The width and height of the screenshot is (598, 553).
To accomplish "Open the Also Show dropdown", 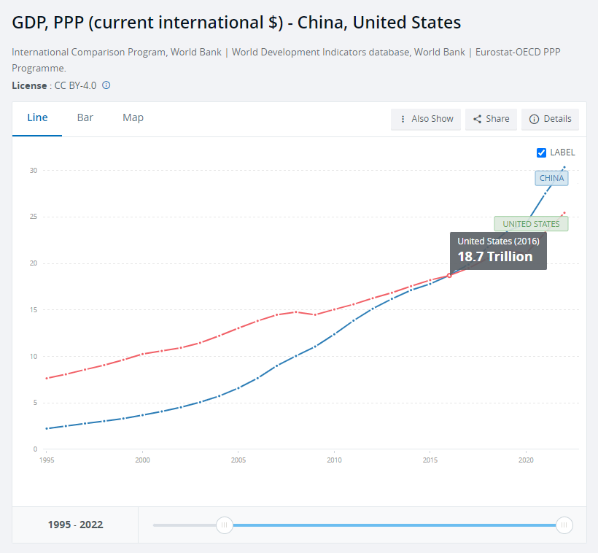I will tap(426, 119).
